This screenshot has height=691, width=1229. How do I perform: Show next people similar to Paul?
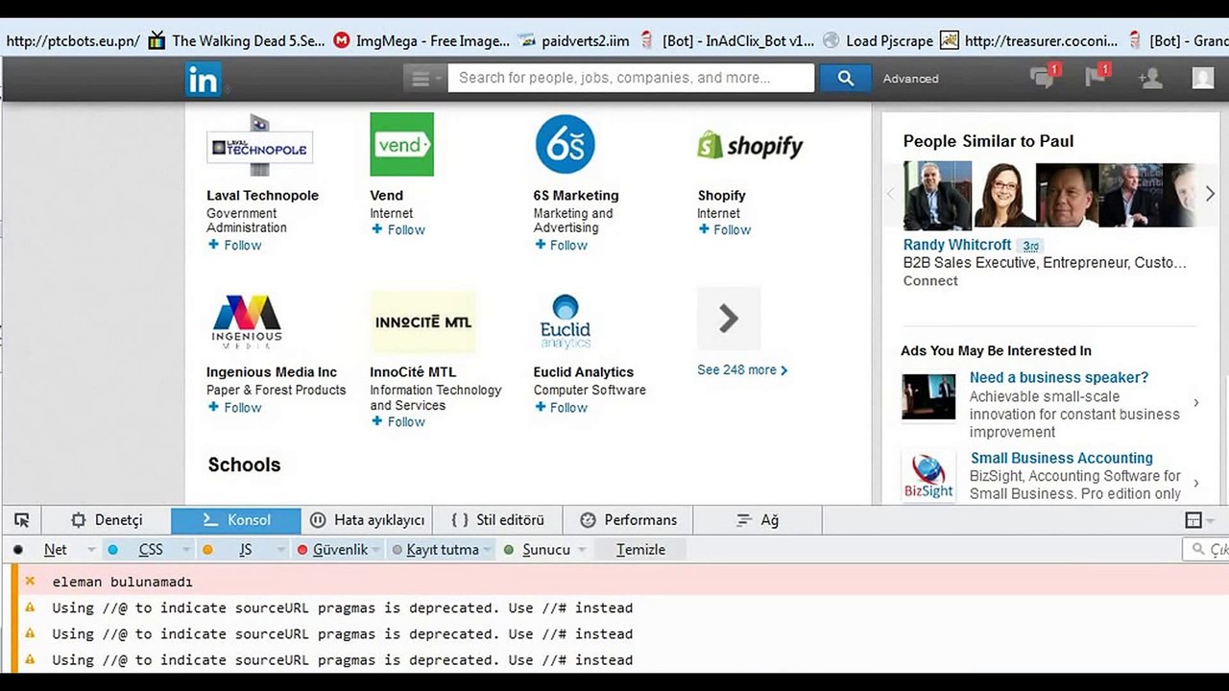pos(1210,194)
